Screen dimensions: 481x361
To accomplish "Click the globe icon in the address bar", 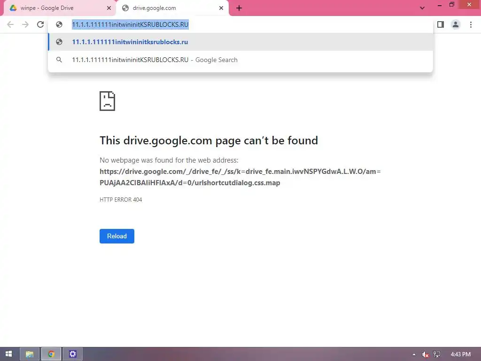I will (x=59, y=24).
